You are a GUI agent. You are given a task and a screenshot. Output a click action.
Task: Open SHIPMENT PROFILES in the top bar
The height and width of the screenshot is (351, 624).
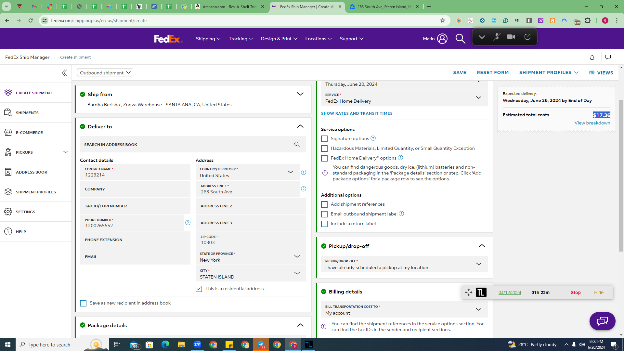pos(549,73)
